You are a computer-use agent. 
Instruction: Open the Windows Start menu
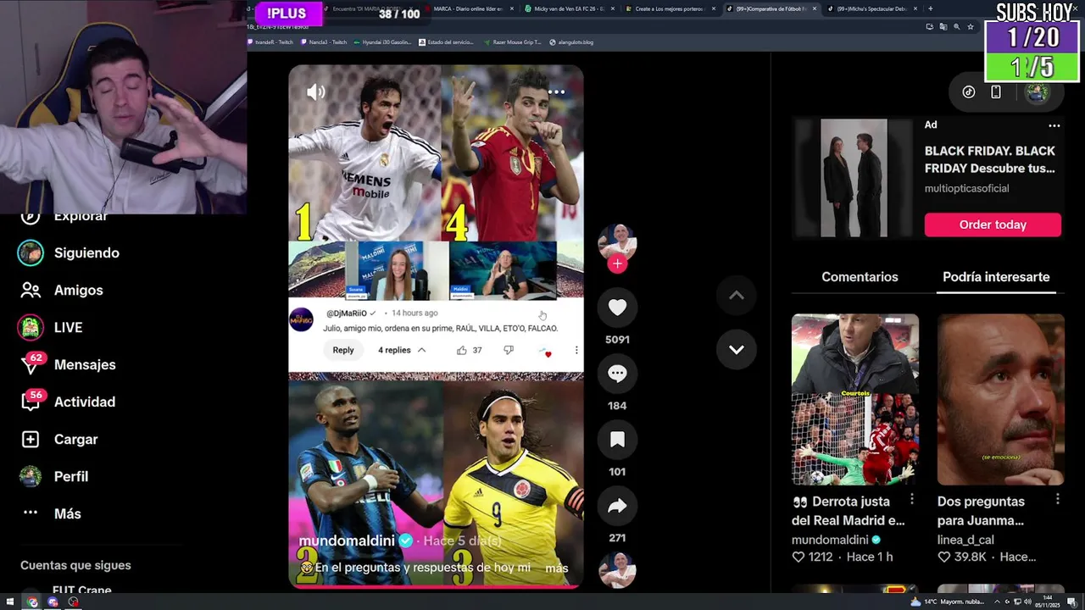coord(8,602)
